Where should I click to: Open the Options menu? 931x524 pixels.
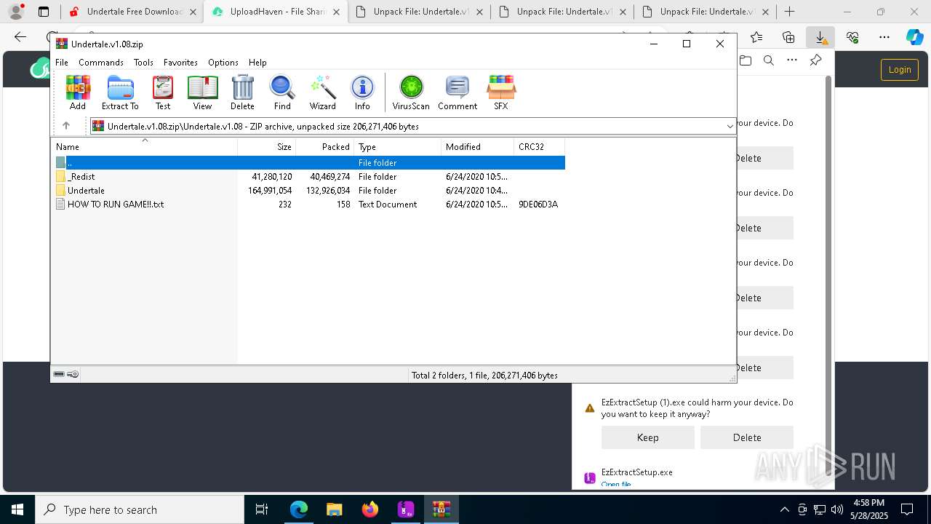223,63
